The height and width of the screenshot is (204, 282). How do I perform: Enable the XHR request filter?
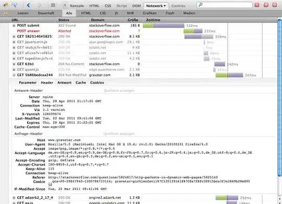130,13
